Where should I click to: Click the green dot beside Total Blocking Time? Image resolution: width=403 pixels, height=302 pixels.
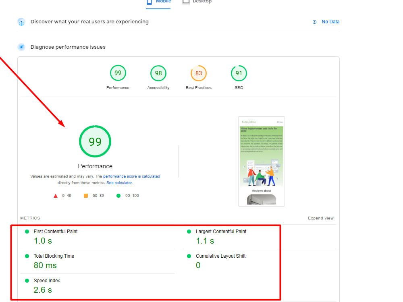27,256
